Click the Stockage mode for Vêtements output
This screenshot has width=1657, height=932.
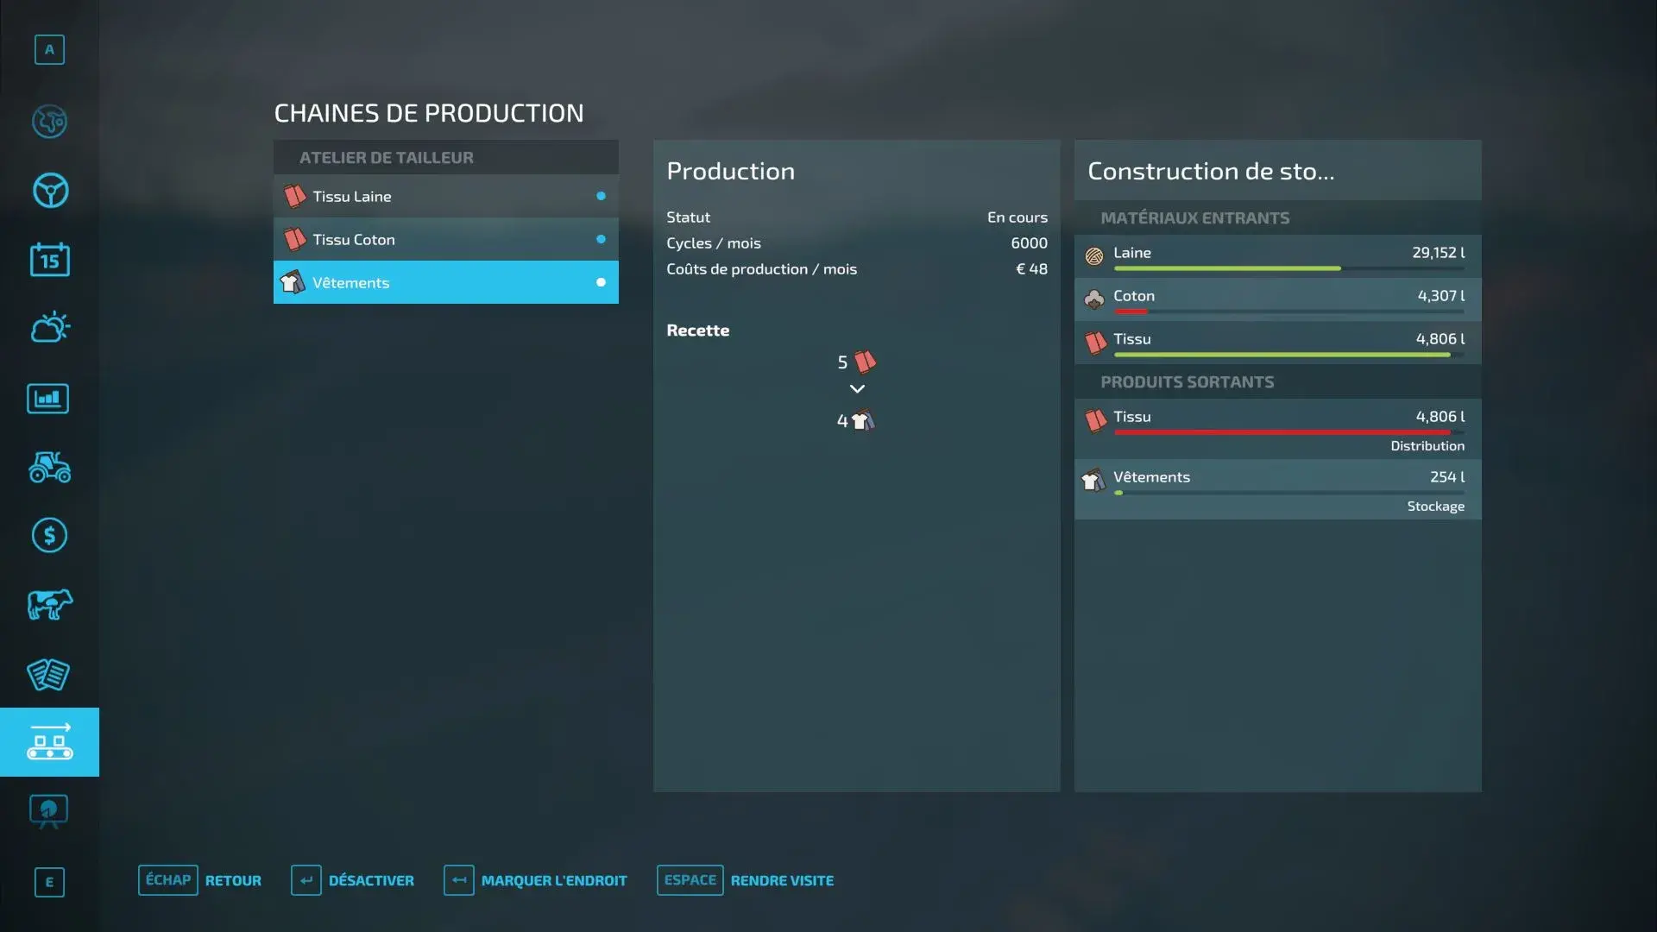pos(1435,507)
